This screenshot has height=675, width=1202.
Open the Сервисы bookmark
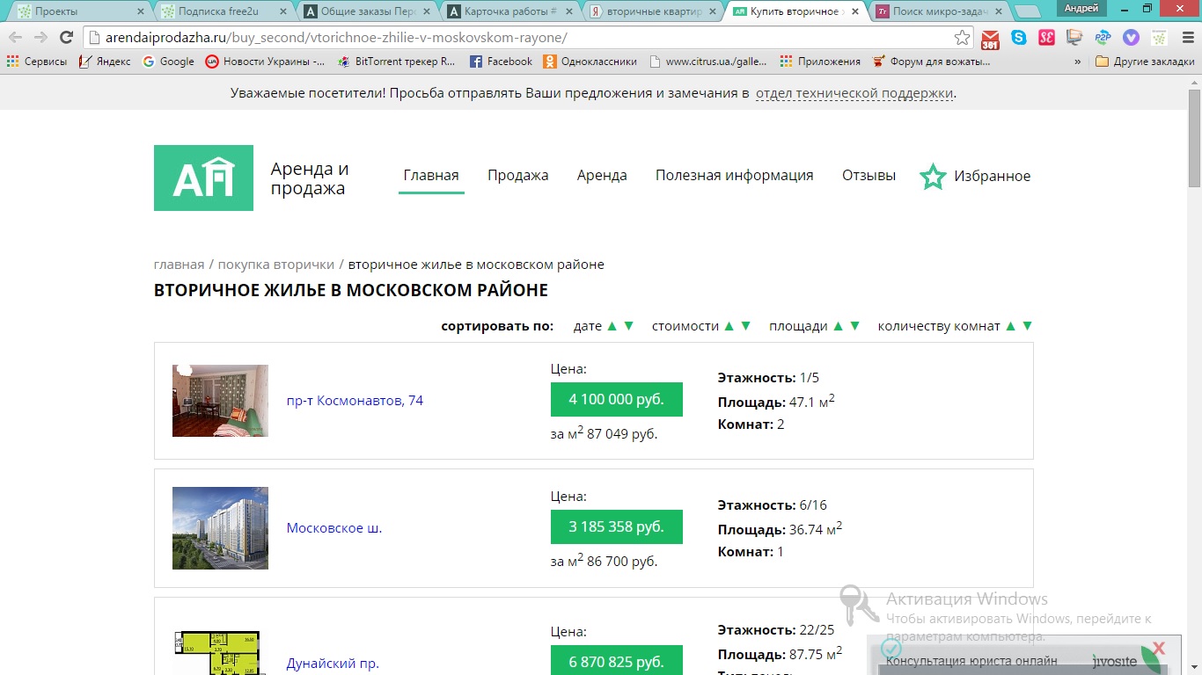pos(37,62)
